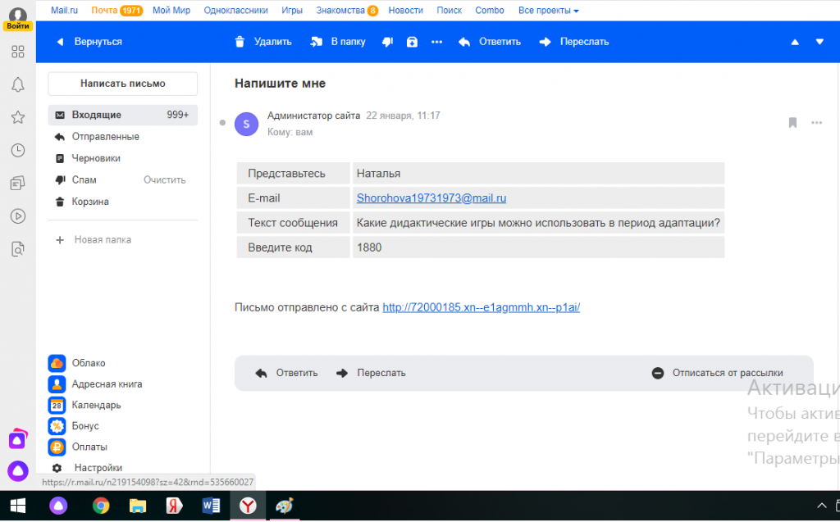Click the apps grid icon in sidebar
Image resolution: width=840 pixels, height=522 pixels.
17,52
